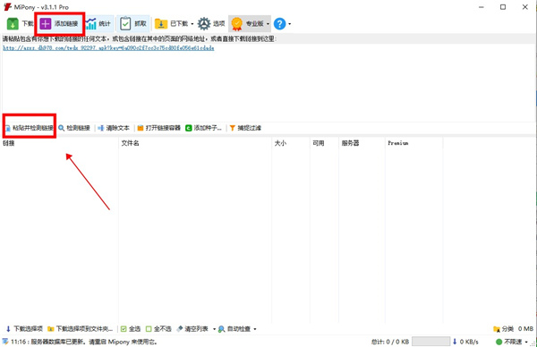Click 清除文本 (Clear text) button
This screenshot has height=347, width=537.
114,128
